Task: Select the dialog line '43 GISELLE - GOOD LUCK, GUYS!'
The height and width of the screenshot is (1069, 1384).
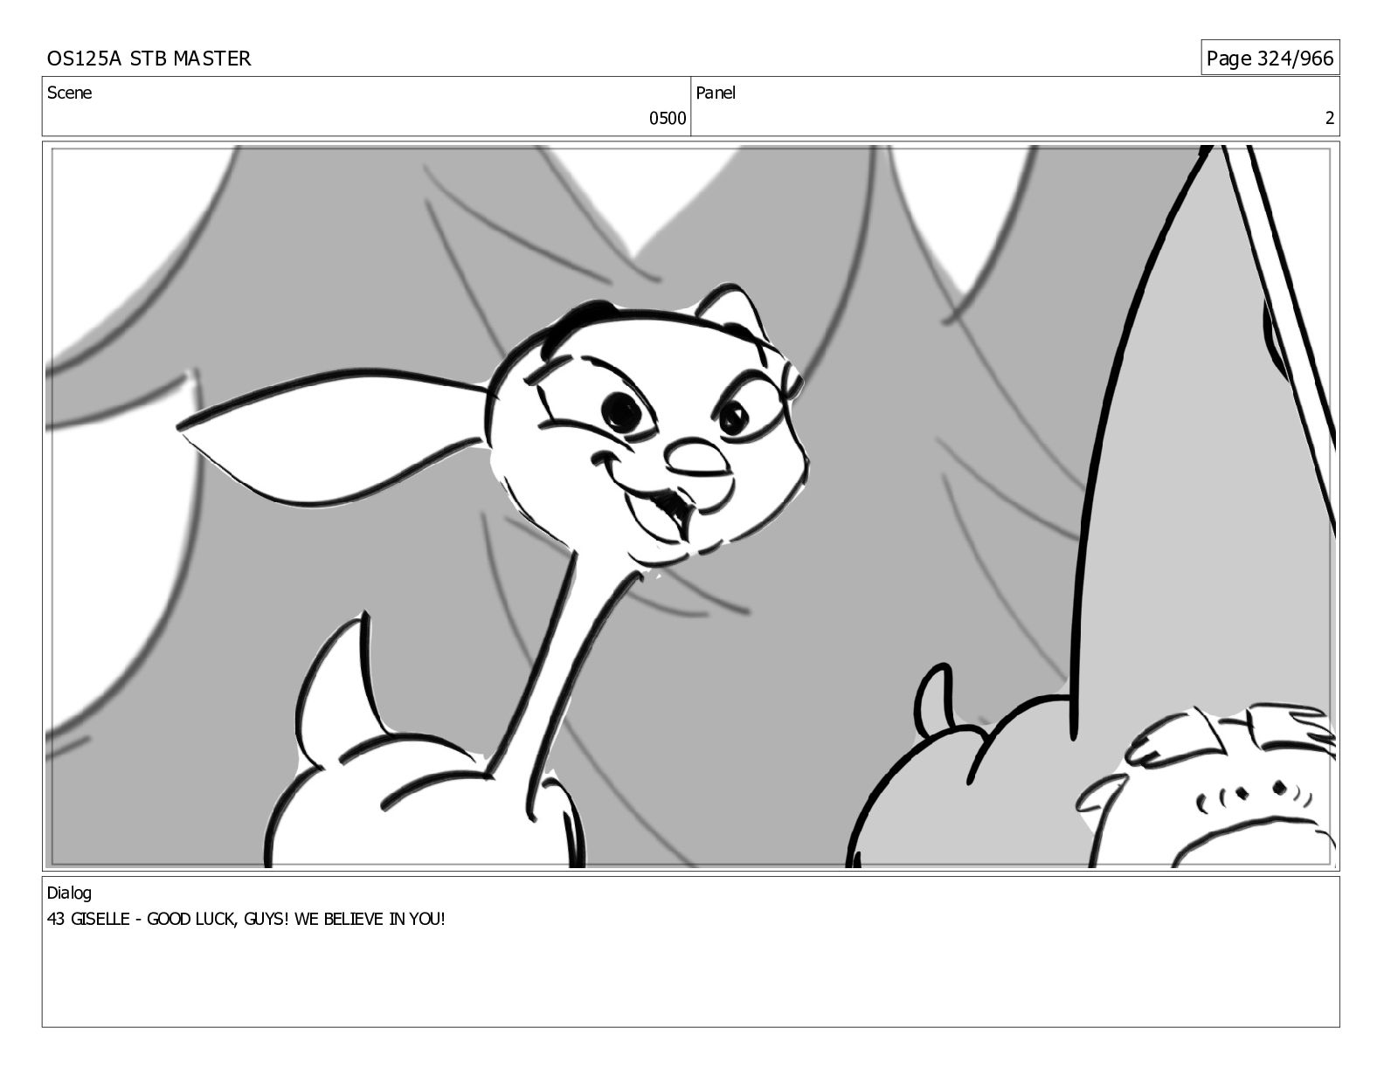Action: click(x=168, y=919)
